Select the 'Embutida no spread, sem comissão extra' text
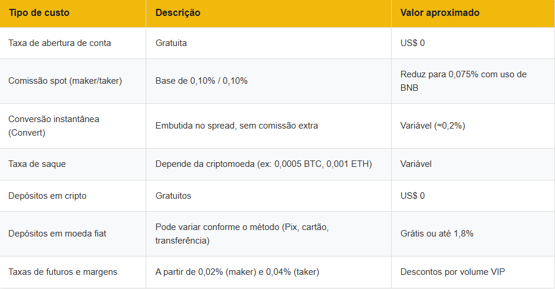 tap(238, 126)
